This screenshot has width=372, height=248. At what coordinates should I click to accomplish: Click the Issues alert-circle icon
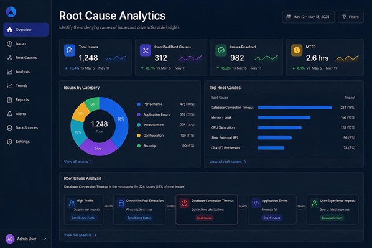tap(9, 44)
